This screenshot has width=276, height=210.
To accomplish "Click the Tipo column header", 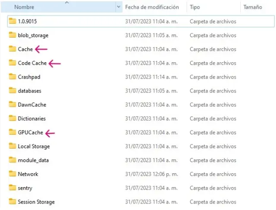I will point(195,7).
